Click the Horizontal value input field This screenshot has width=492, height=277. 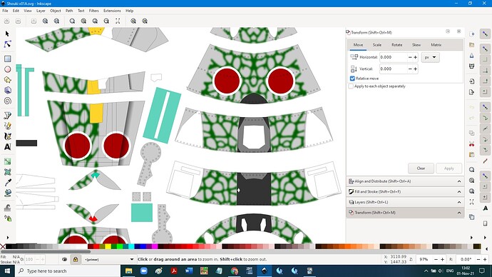pos(394,57)
